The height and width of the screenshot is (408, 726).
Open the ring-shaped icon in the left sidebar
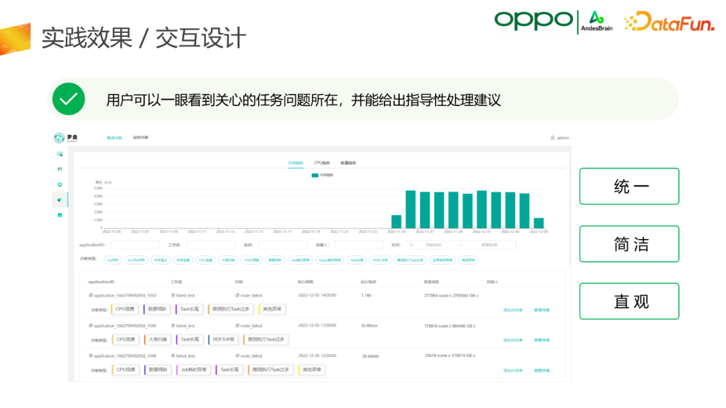[x=60, y=185]
